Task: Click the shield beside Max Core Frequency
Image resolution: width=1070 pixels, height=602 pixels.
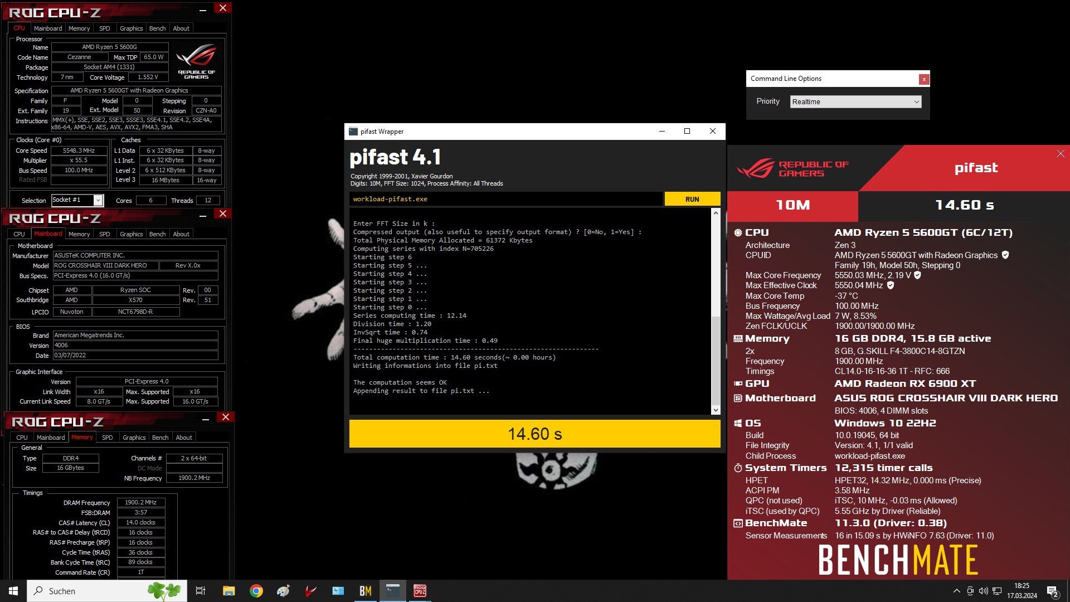Action: [917, 275]
